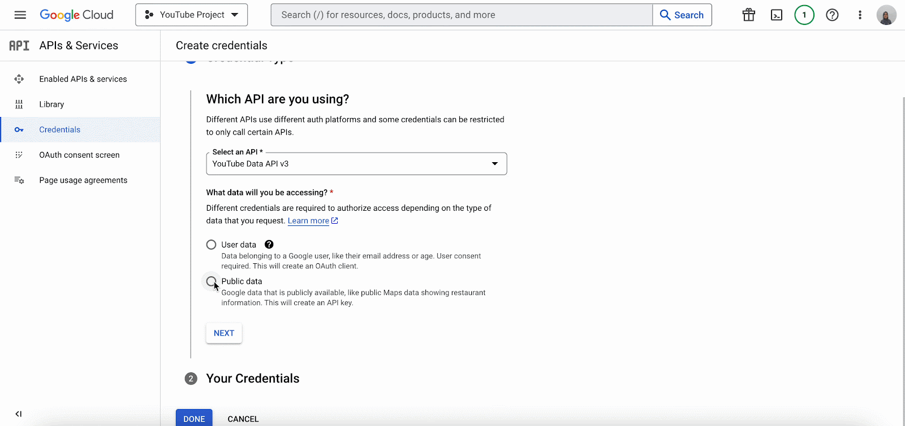This screenshot has height=426, width=905.
Task: Click the Which API are you using heading
Action: click(x=278, y=99)
